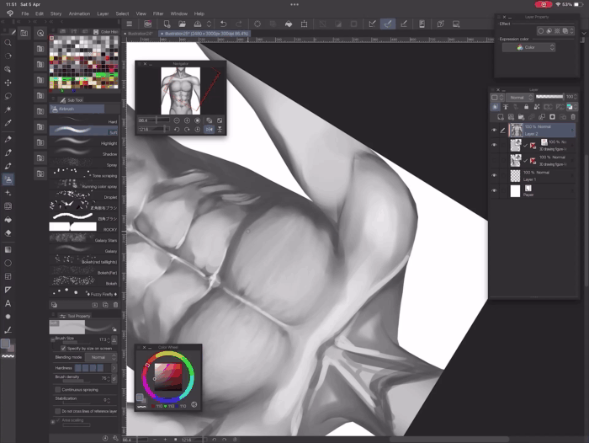
Task: Select the Highlight airbrush sub tool
Action: pyautogui.click(x=82, y=143)
